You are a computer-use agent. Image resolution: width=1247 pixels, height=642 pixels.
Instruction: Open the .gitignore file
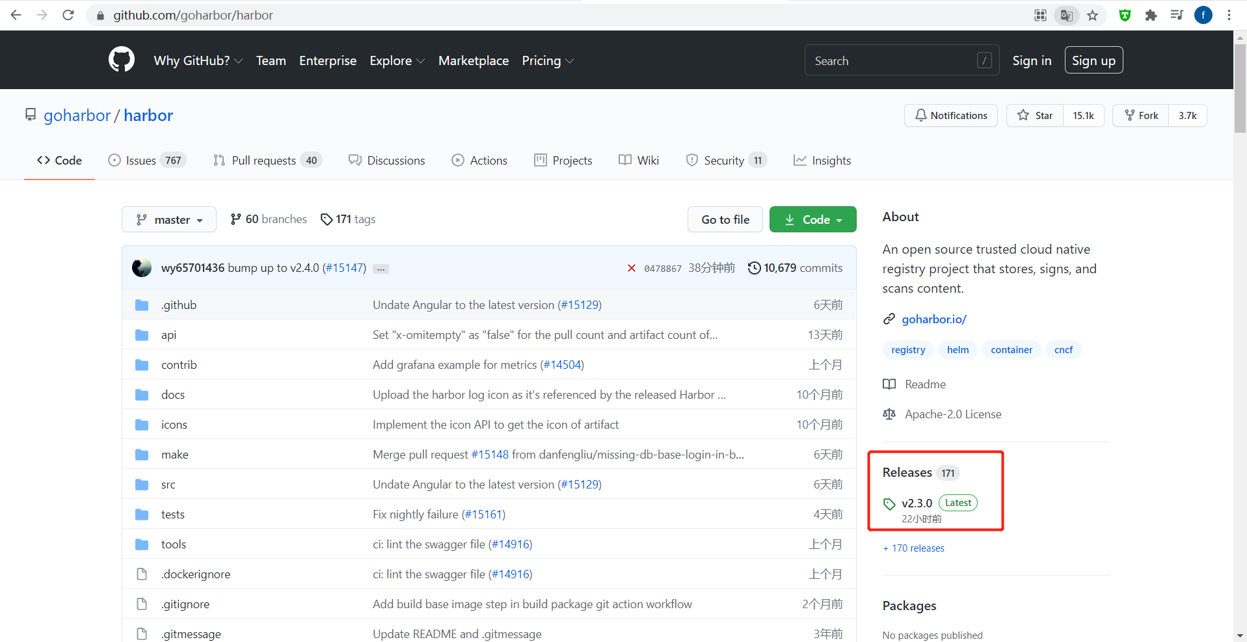click(x=185, y=604)
